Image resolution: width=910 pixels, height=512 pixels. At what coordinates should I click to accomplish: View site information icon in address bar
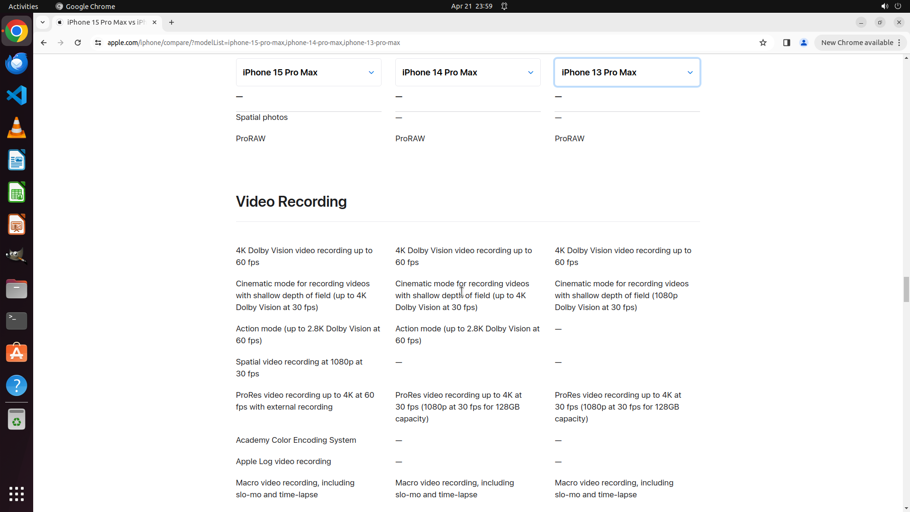pyautogui.click(x=98, y=43)
